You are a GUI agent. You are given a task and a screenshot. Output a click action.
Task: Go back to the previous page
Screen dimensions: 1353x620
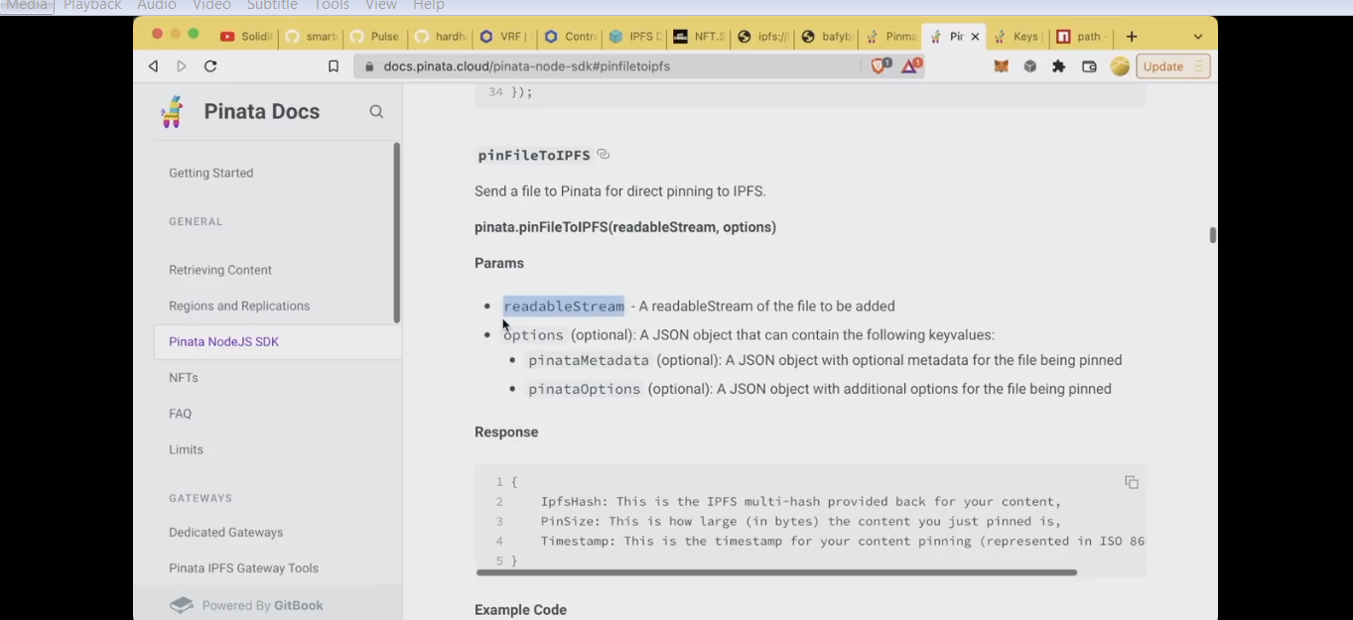pyautogui.click(x=153, y=66)
